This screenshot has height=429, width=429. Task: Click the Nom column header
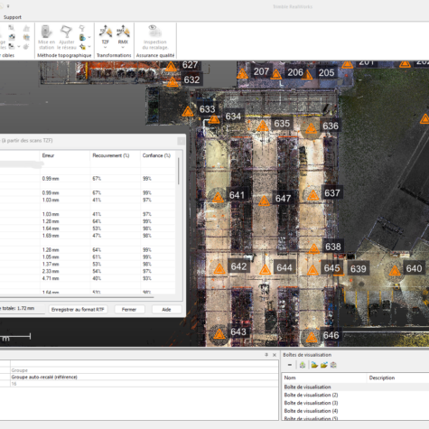tap(324, 378)
